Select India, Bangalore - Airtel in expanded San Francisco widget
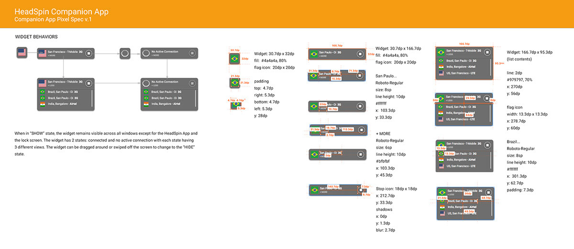574x249 pixels. [x=63, y=104]
